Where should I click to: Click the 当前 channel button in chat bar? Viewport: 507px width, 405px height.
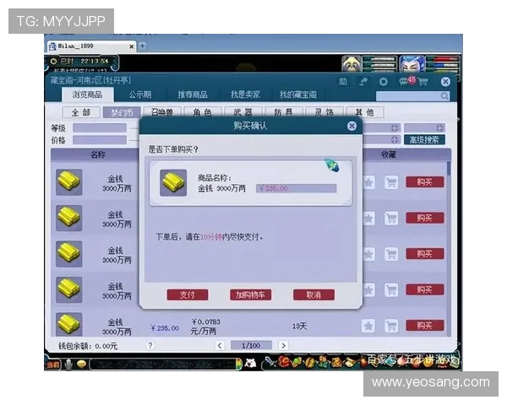[53, 364]
